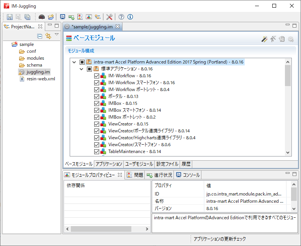The image size is (301, 246).
Task: Uncheck IM-Workflow - 8.0.16 checkbox
Action: 97,76
